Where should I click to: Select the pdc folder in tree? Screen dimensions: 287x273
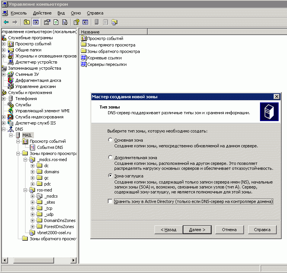tap(48, 184)
